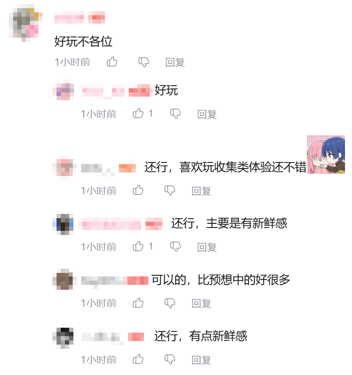Like the comment about 喜欢玩收集类
352x375 pixels.
pyautogui.click(x=138, y=191)
